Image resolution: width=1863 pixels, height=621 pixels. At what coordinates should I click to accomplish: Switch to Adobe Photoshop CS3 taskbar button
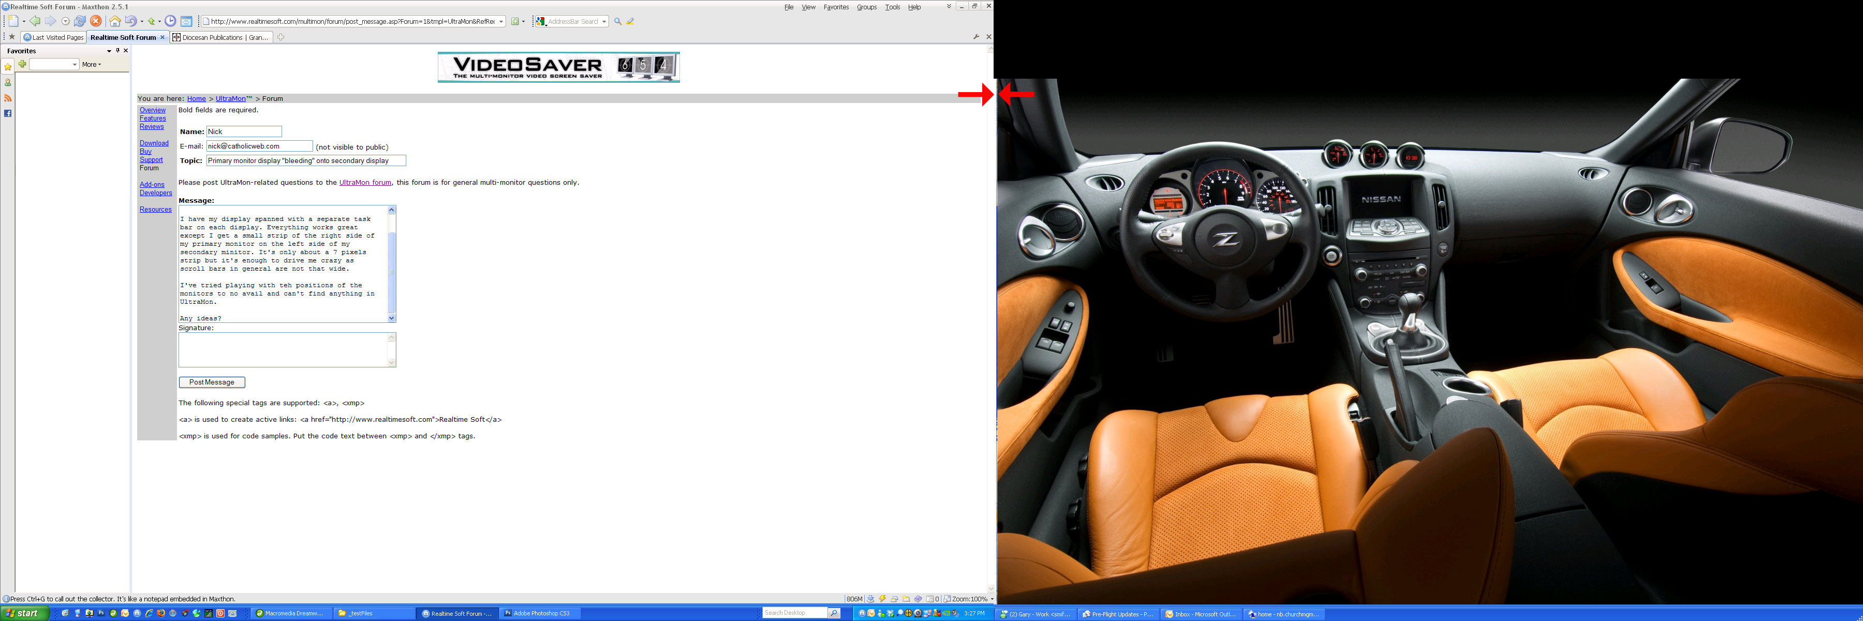(x=540, y=613)
